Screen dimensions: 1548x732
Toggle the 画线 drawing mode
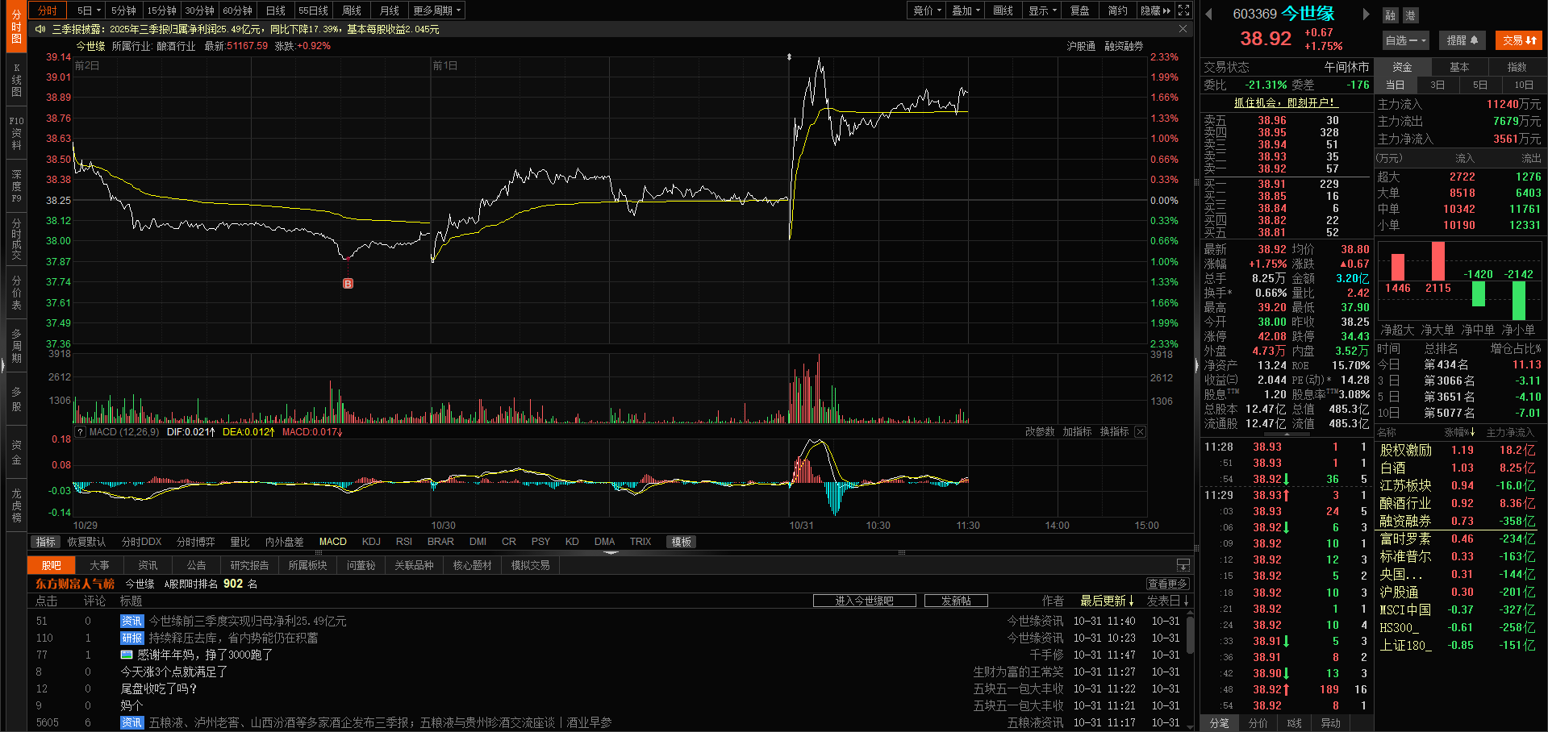(1003, 10)
